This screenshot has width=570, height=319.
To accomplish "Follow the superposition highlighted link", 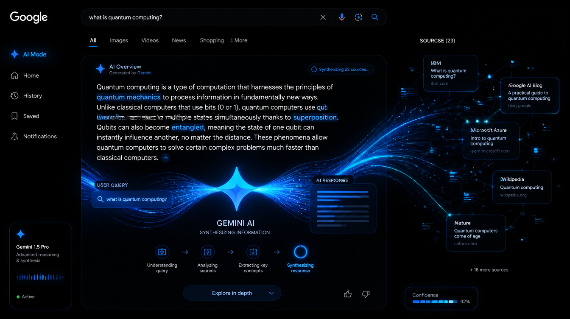I will click(315, 118).
